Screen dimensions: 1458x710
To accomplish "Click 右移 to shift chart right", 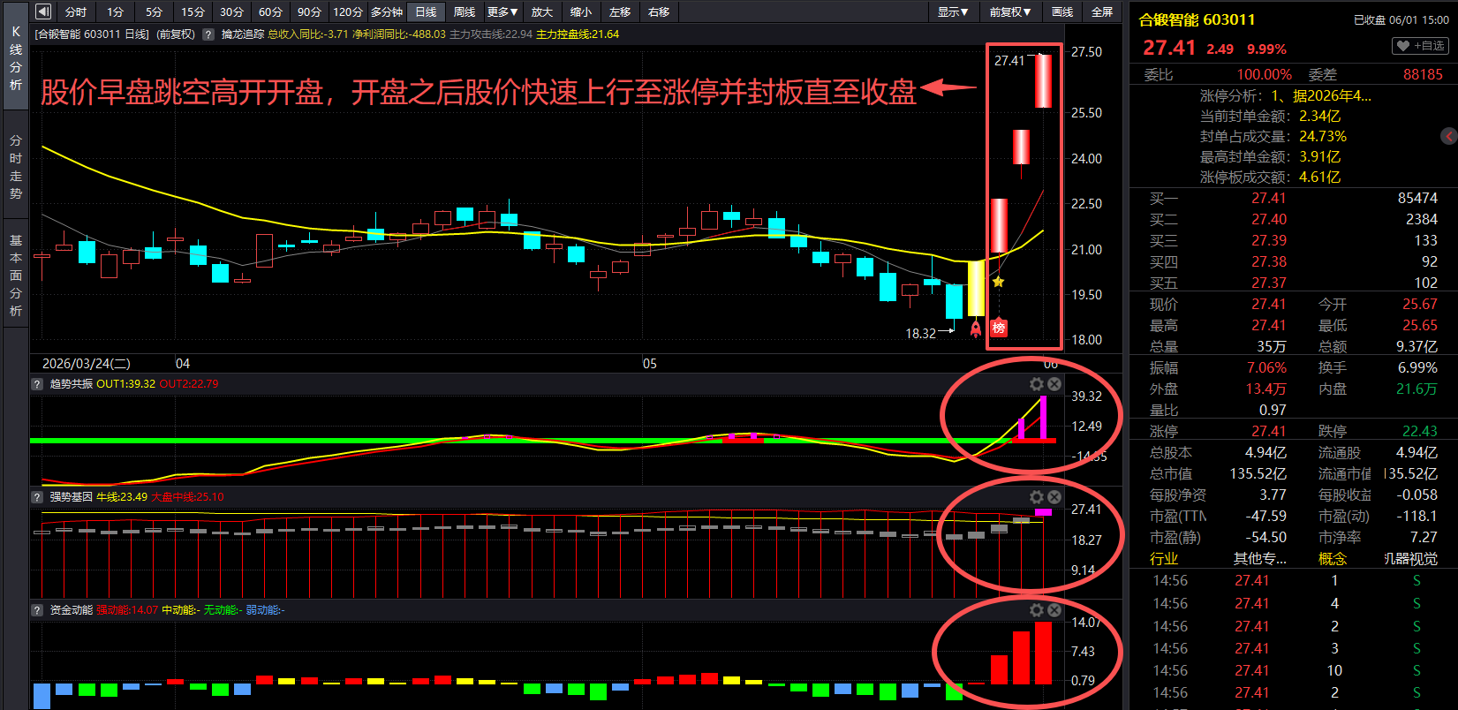I will 659,11.
